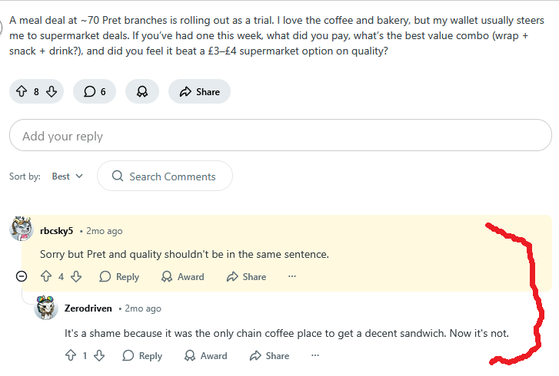
Task: Open the post's 6 comments
Action: tap(95, 92)
